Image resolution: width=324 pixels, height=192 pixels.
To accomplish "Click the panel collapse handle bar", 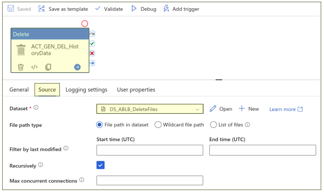I will (x=219, y=80).
